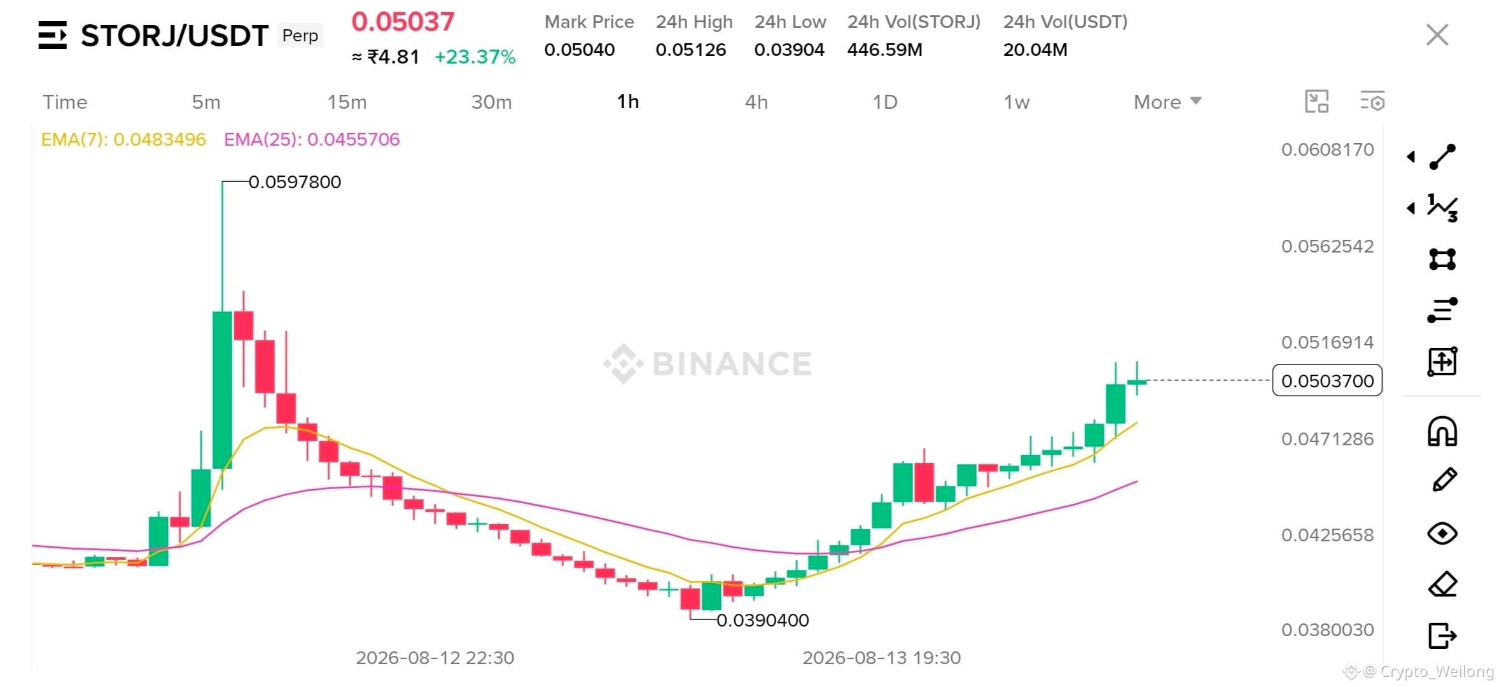Toggle the magnet snap mode
Image resolution: width=1499 pixels, height=687 pixels.
click(1442, 431)
